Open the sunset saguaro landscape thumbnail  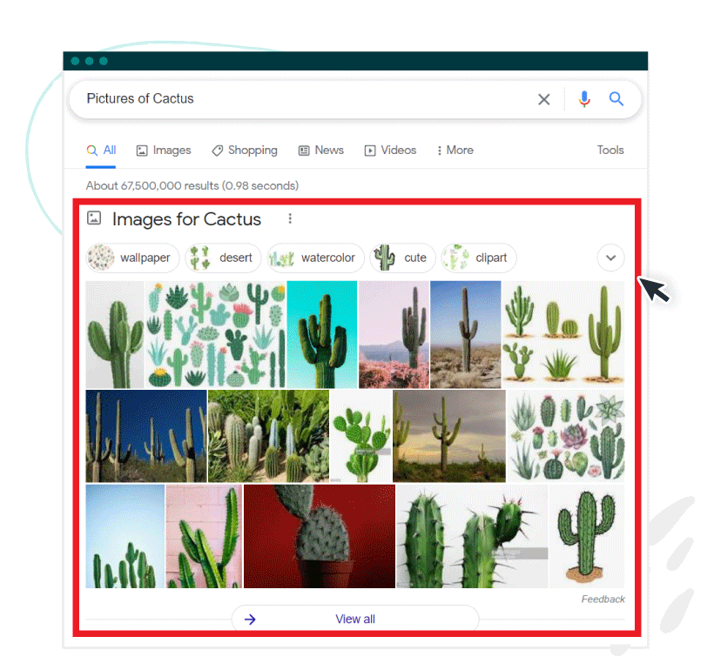pos(449,436)
